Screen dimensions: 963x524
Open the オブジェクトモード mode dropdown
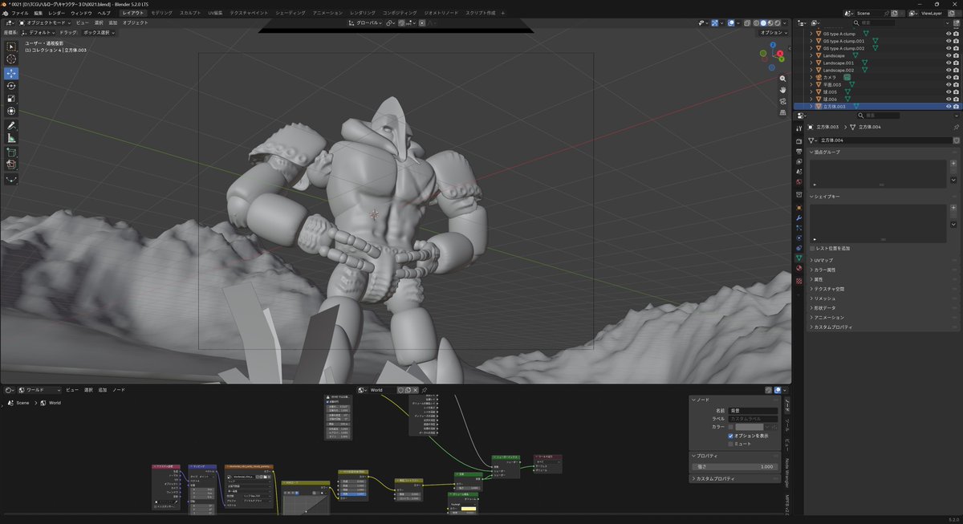click(x=45, y=22)
